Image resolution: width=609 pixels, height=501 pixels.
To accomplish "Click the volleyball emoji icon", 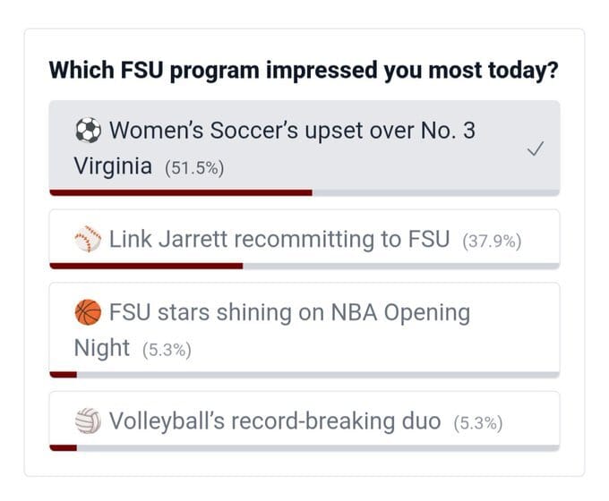I will tap(88, 421).
